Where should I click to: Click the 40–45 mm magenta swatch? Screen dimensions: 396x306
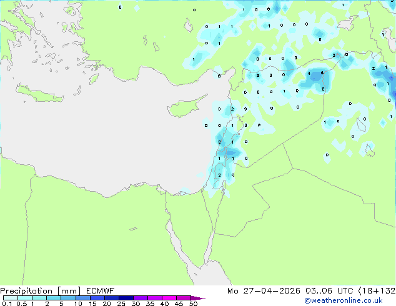pos(169,298)
